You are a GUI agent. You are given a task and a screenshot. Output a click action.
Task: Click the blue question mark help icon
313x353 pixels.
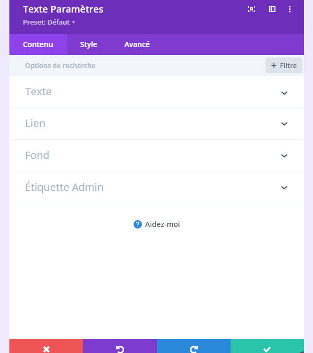(x=138, y=224)
